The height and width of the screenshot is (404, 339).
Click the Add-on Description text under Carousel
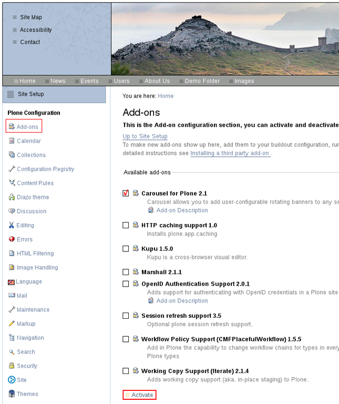(182, 210)
